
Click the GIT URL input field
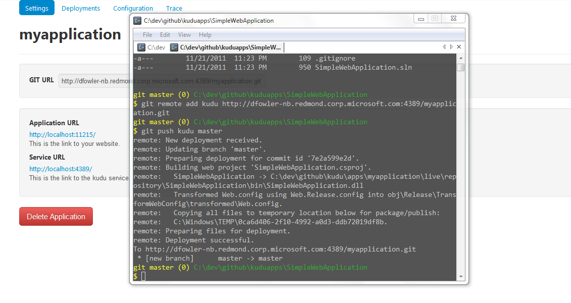pyautogui.click(x=162, y=81)
